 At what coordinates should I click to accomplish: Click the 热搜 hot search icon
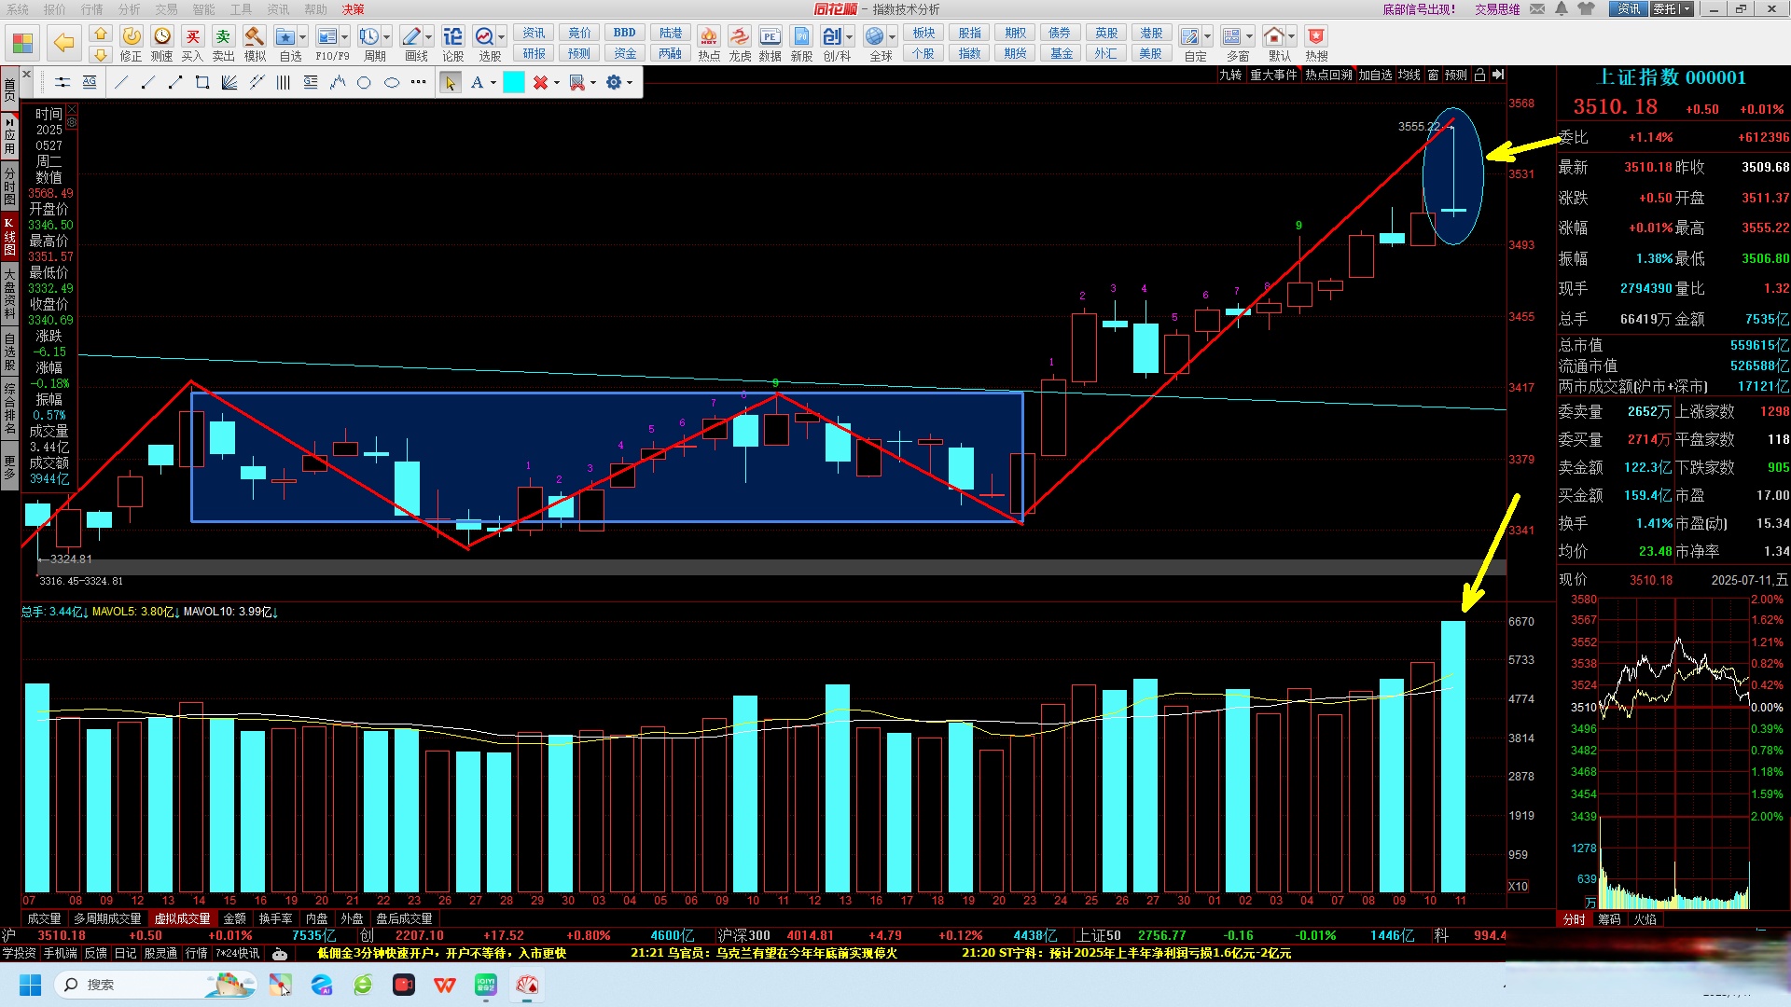click(1315, 37)
